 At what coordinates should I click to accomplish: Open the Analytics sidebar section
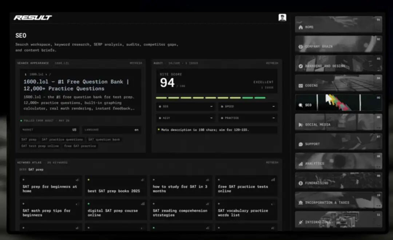[338, 161]
